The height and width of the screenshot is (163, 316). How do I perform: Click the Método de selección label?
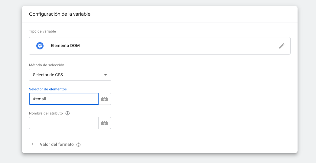(x=47, y=65)
